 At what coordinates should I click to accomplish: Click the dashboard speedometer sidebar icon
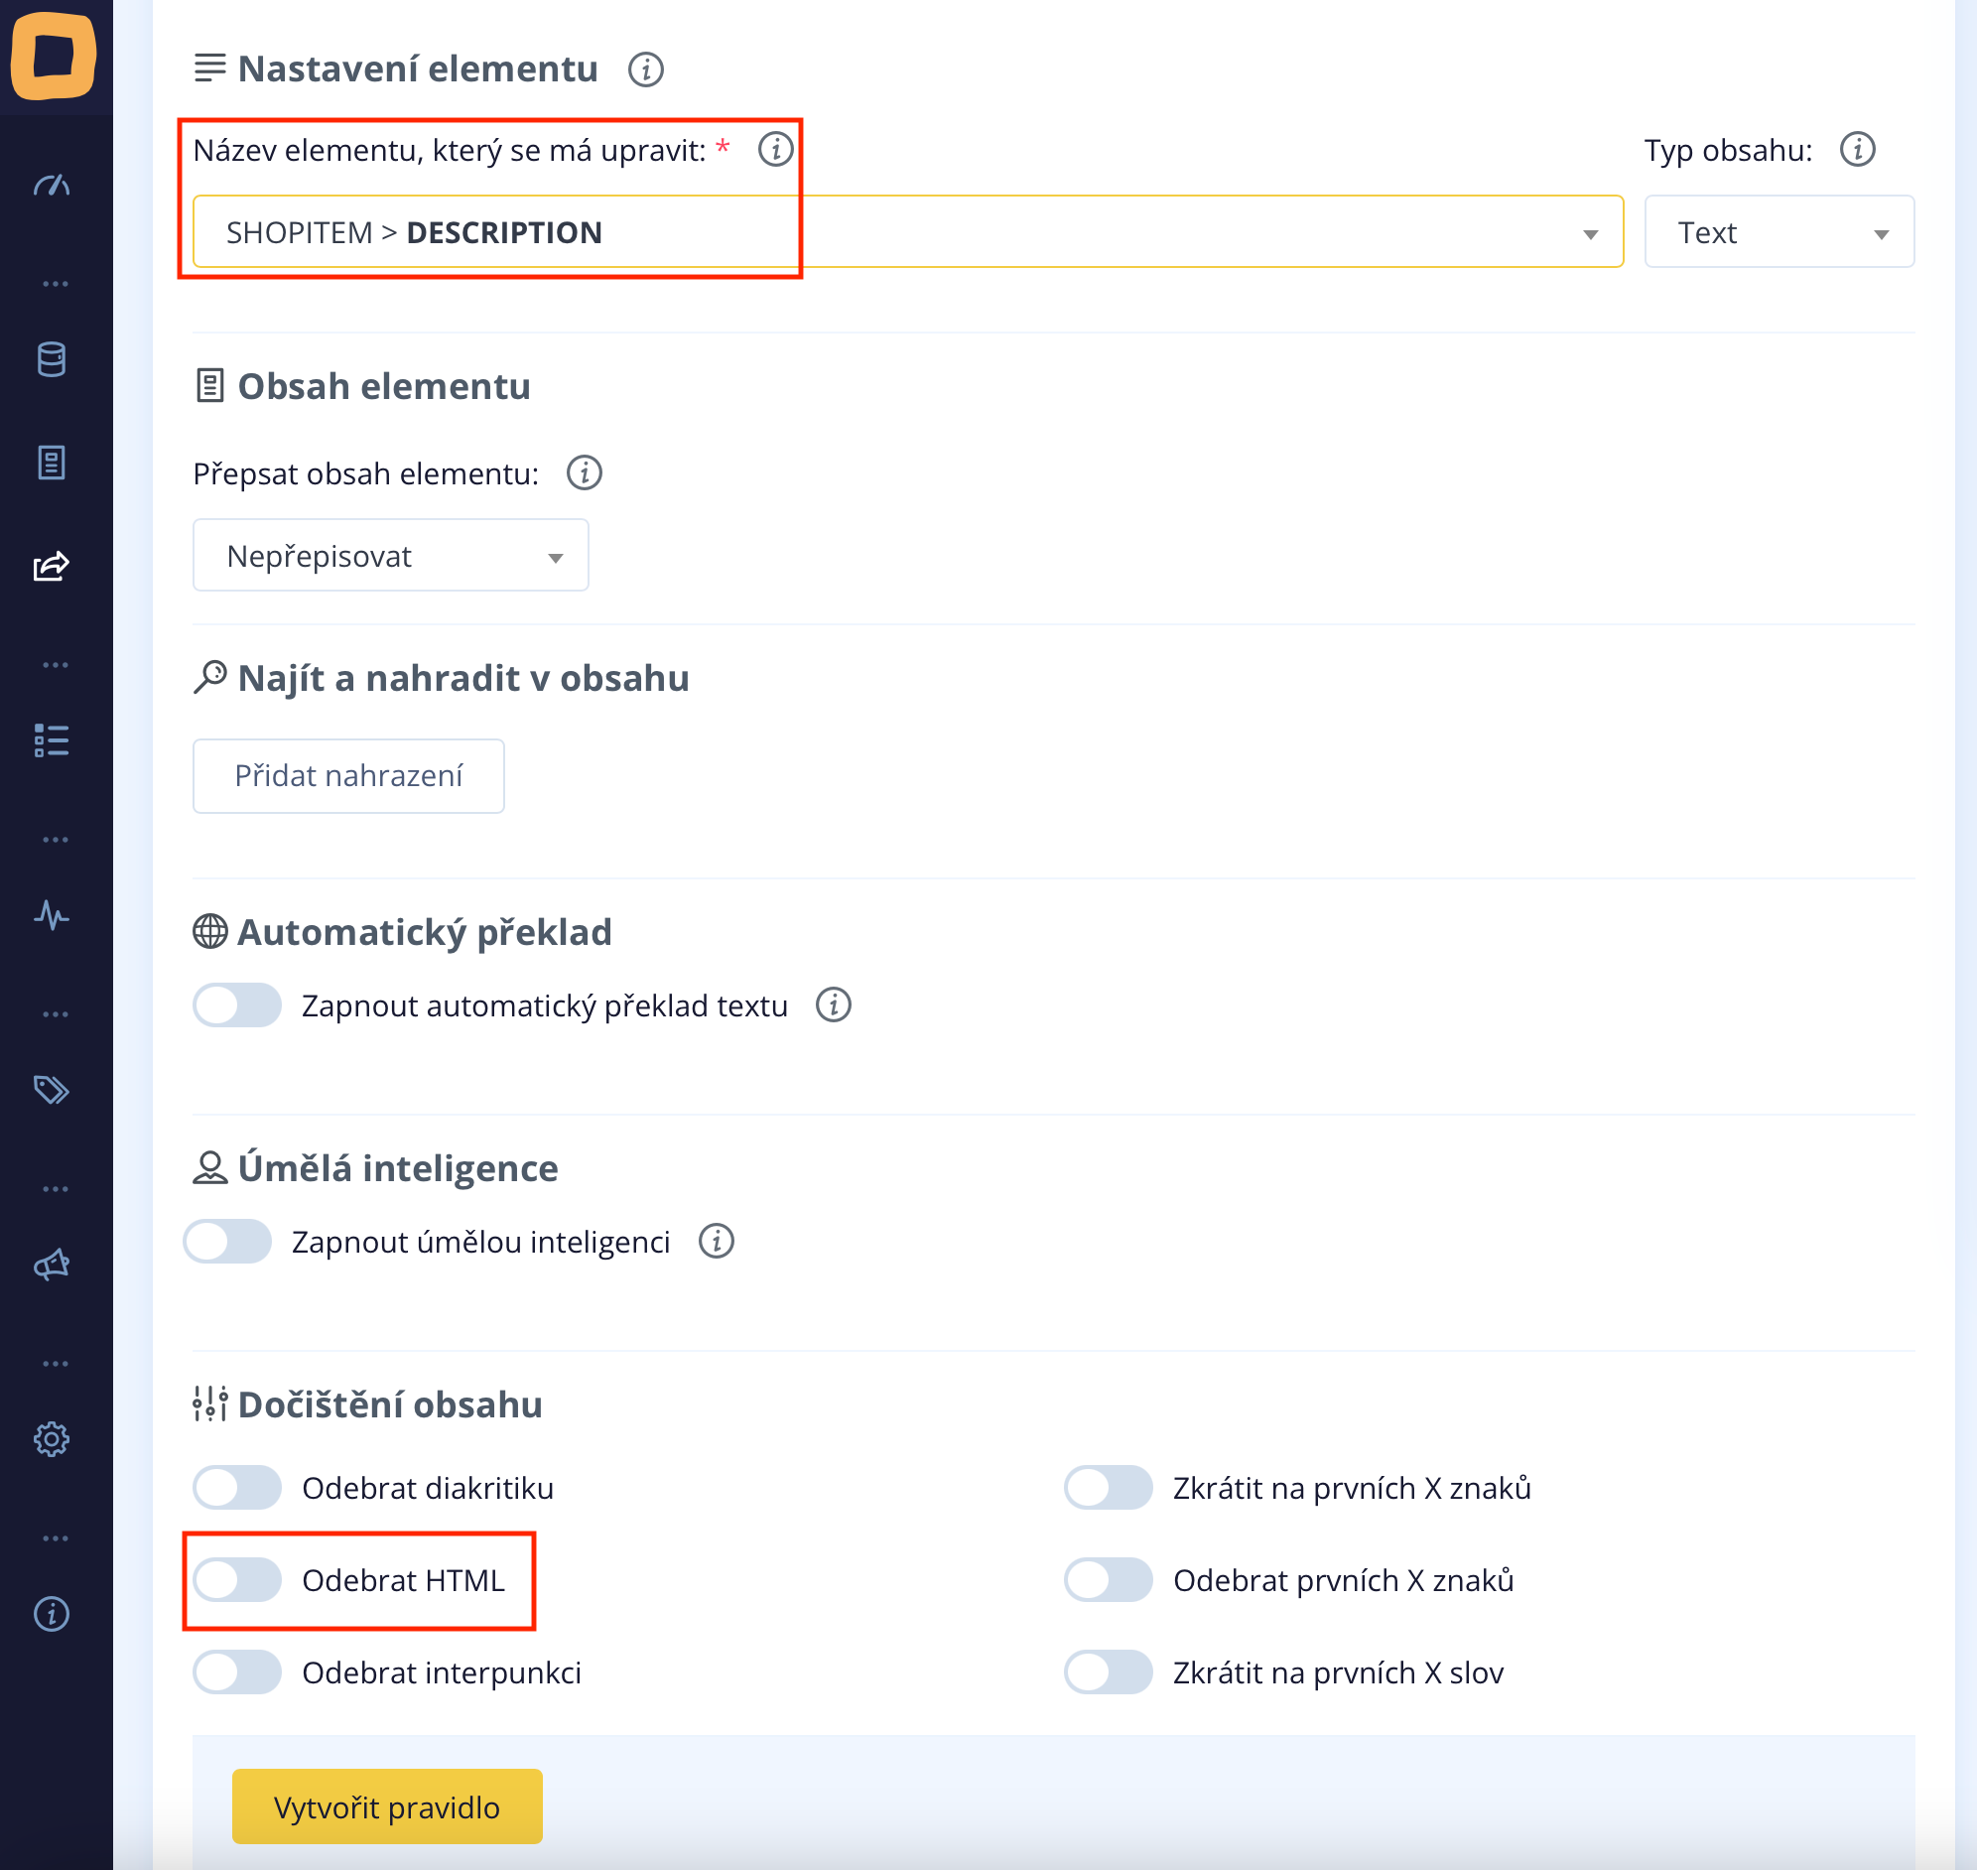tap(52, 186)
